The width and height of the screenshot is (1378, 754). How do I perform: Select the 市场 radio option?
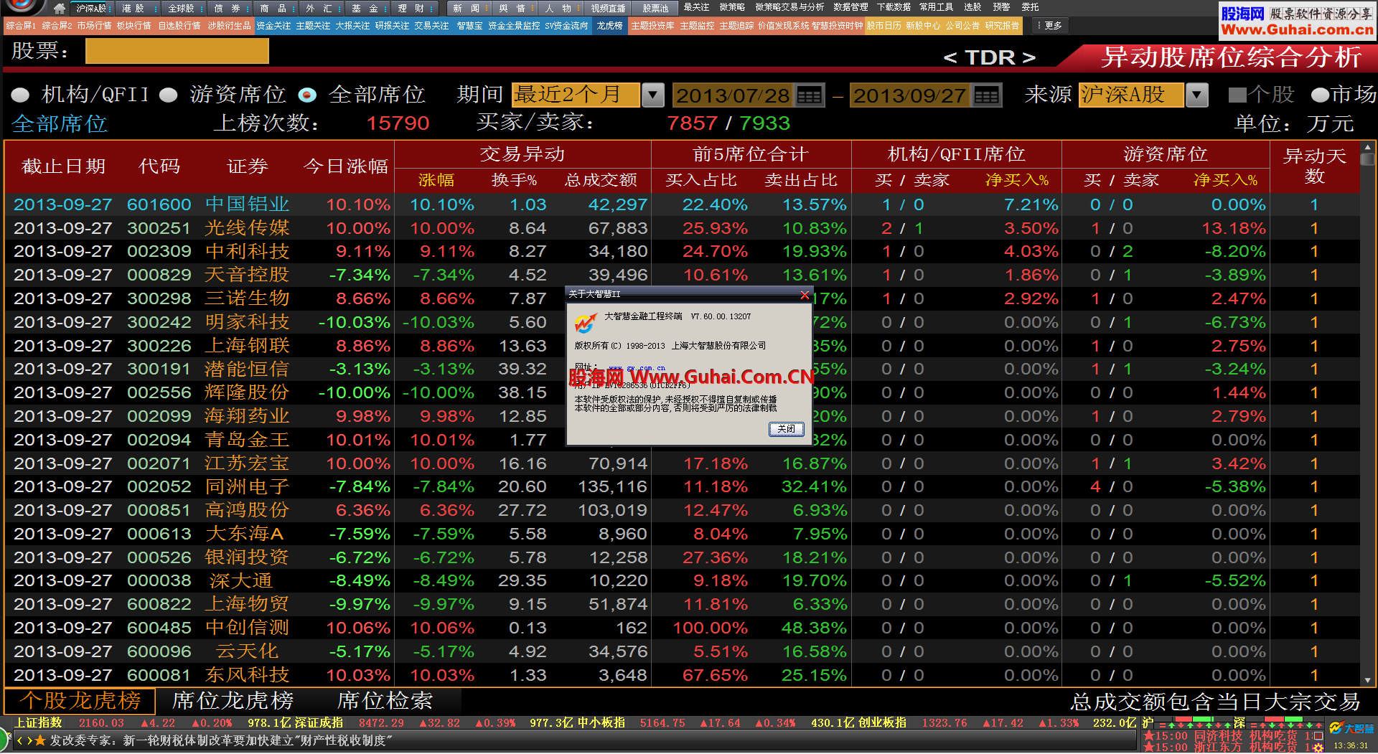[x=1320, y=95]
